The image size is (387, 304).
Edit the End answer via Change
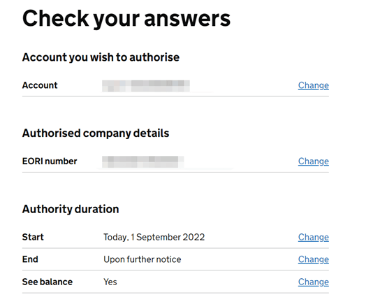click(313, 259)
